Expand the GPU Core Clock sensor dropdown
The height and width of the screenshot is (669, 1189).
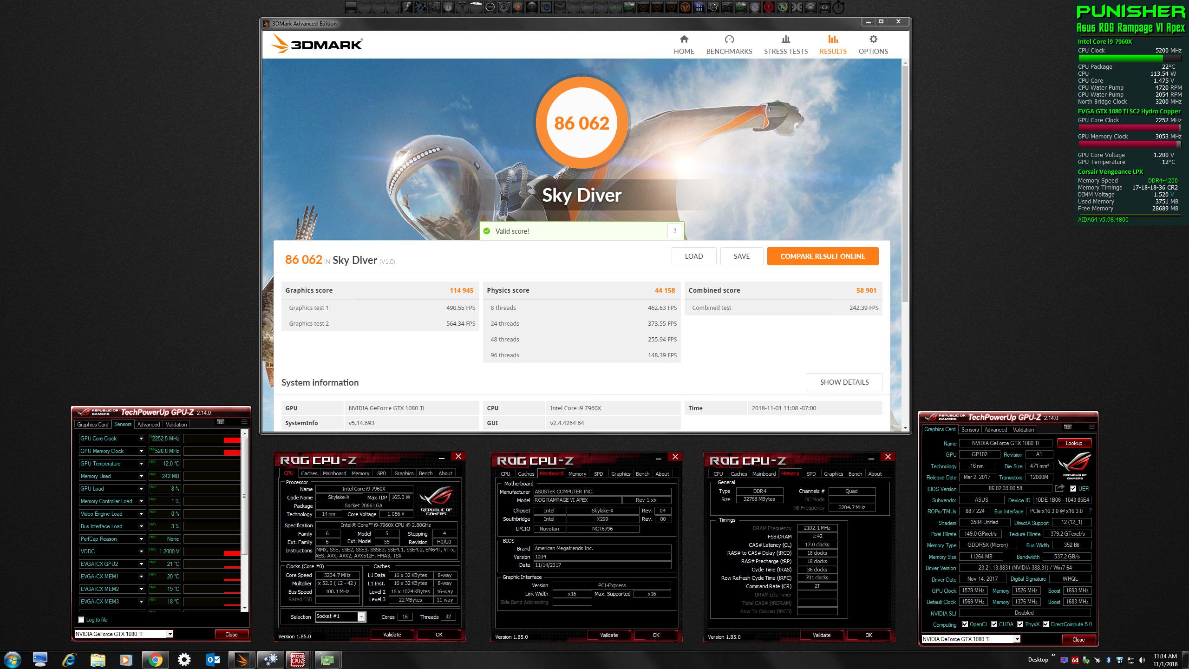[141, 439]
